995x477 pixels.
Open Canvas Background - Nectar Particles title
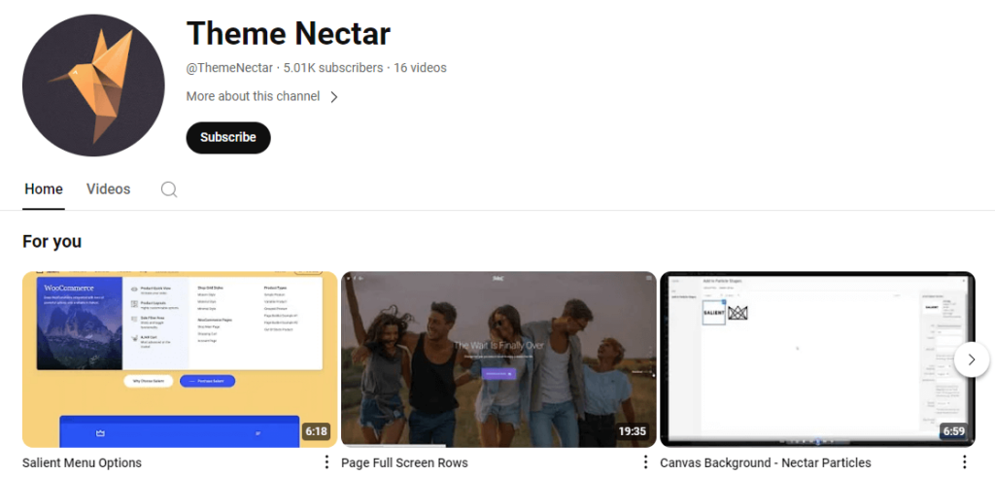[x=766, y=463]
